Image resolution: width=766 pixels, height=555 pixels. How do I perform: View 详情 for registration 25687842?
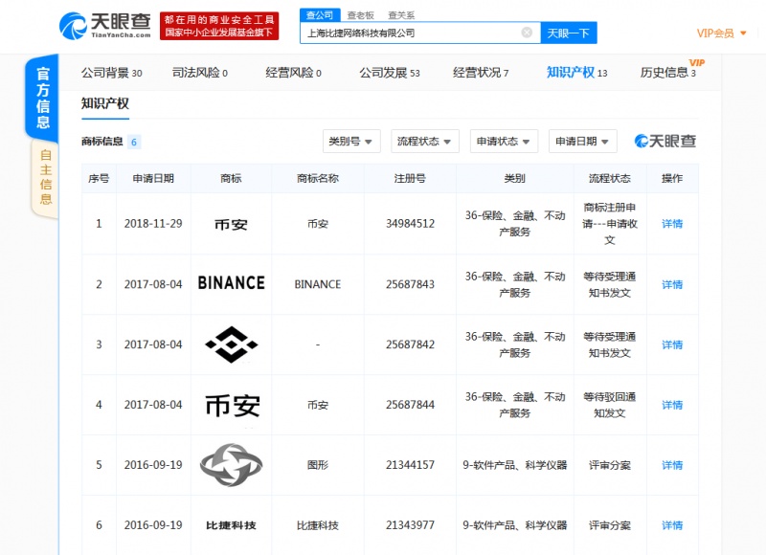672,344
